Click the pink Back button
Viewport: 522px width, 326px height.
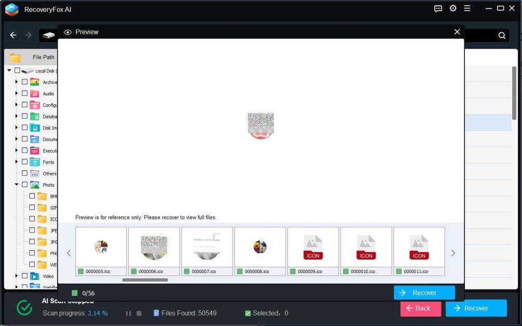point(421,308)
